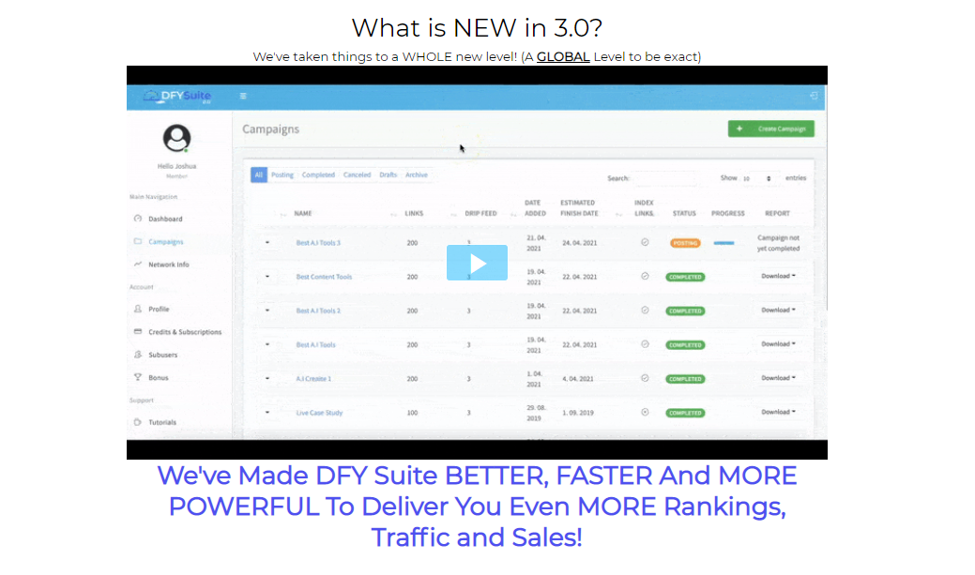Open Tutorials in the sidebar
Viewport: 975px width, 575px height.
[x=162, y=422]
